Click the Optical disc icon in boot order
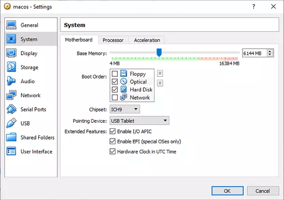Viewport: 284px width, 200px height. tap(123, 81)
